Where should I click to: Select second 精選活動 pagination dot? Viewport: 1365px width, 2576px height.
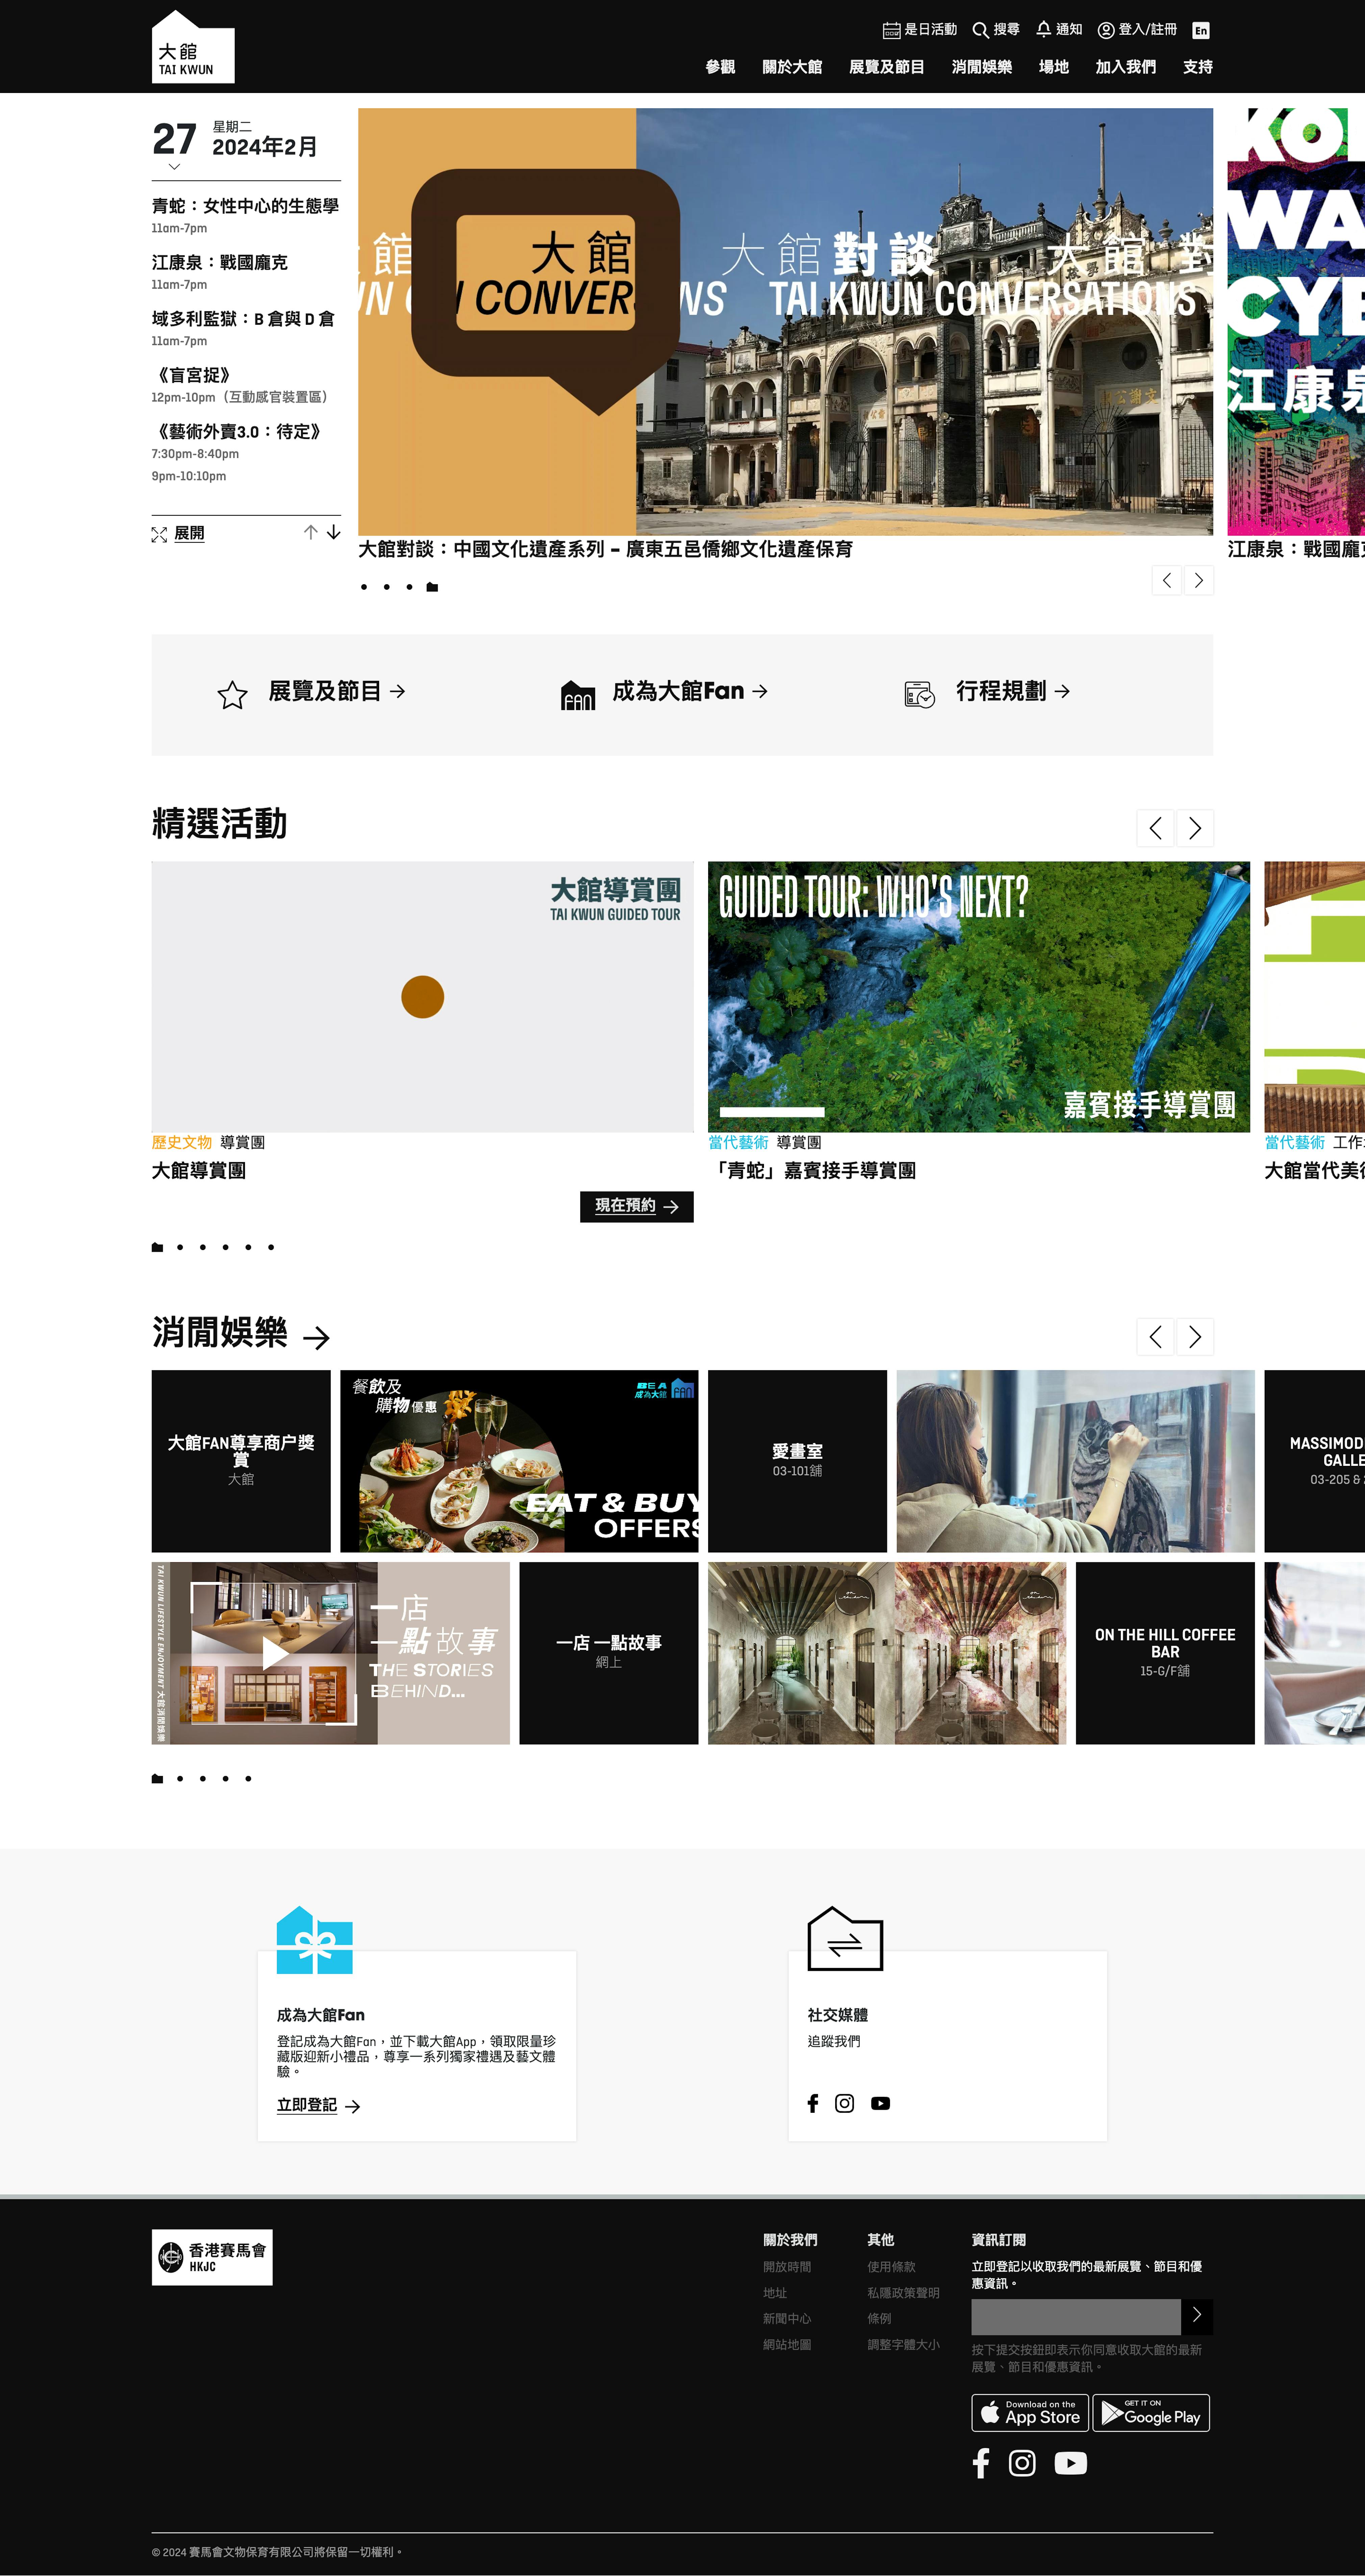(x=180, y=1247)
